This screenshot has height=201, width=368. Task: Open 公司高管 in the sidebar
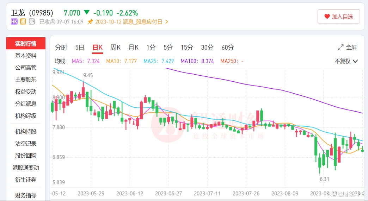click(x=26, y=68)
